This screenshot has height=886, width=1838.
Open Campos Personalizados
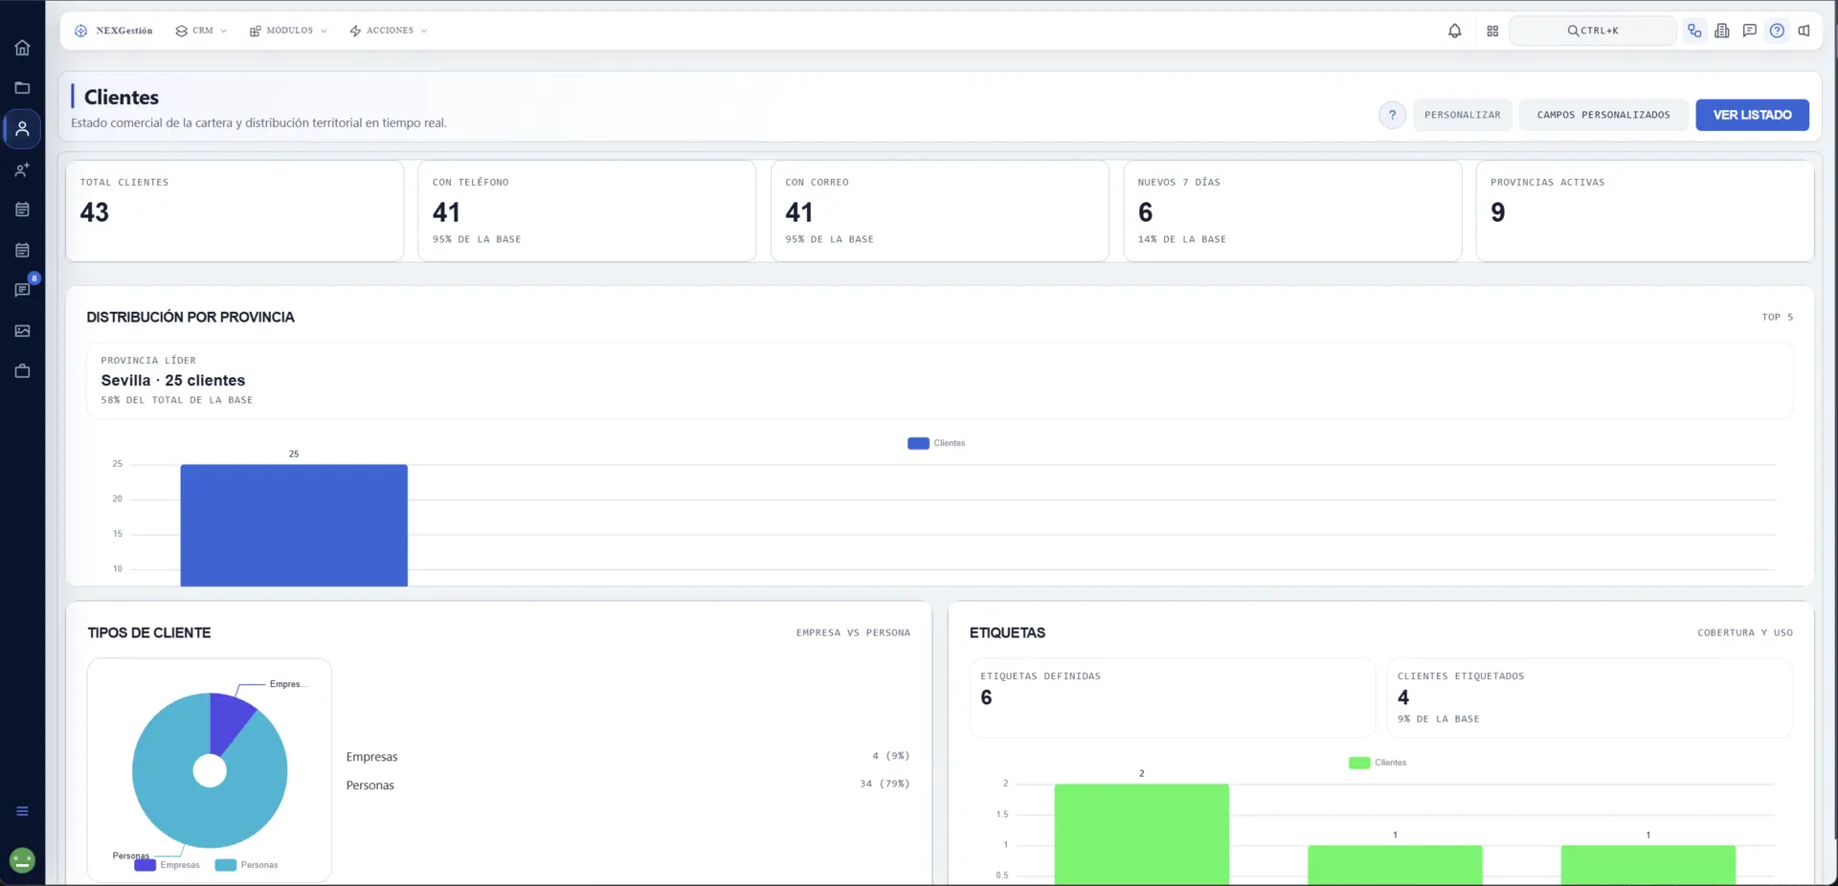[x=1603, y=115]
